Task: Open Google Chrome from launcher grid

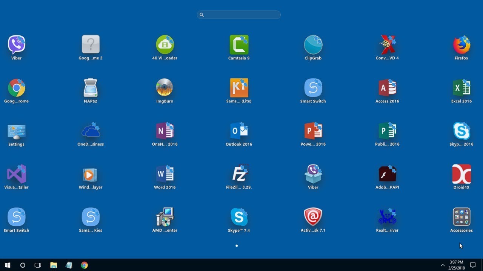Action: (16, 88)
